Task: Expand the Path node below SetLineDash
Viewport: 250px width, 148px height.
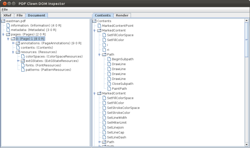Action: [x=100, y=142]
